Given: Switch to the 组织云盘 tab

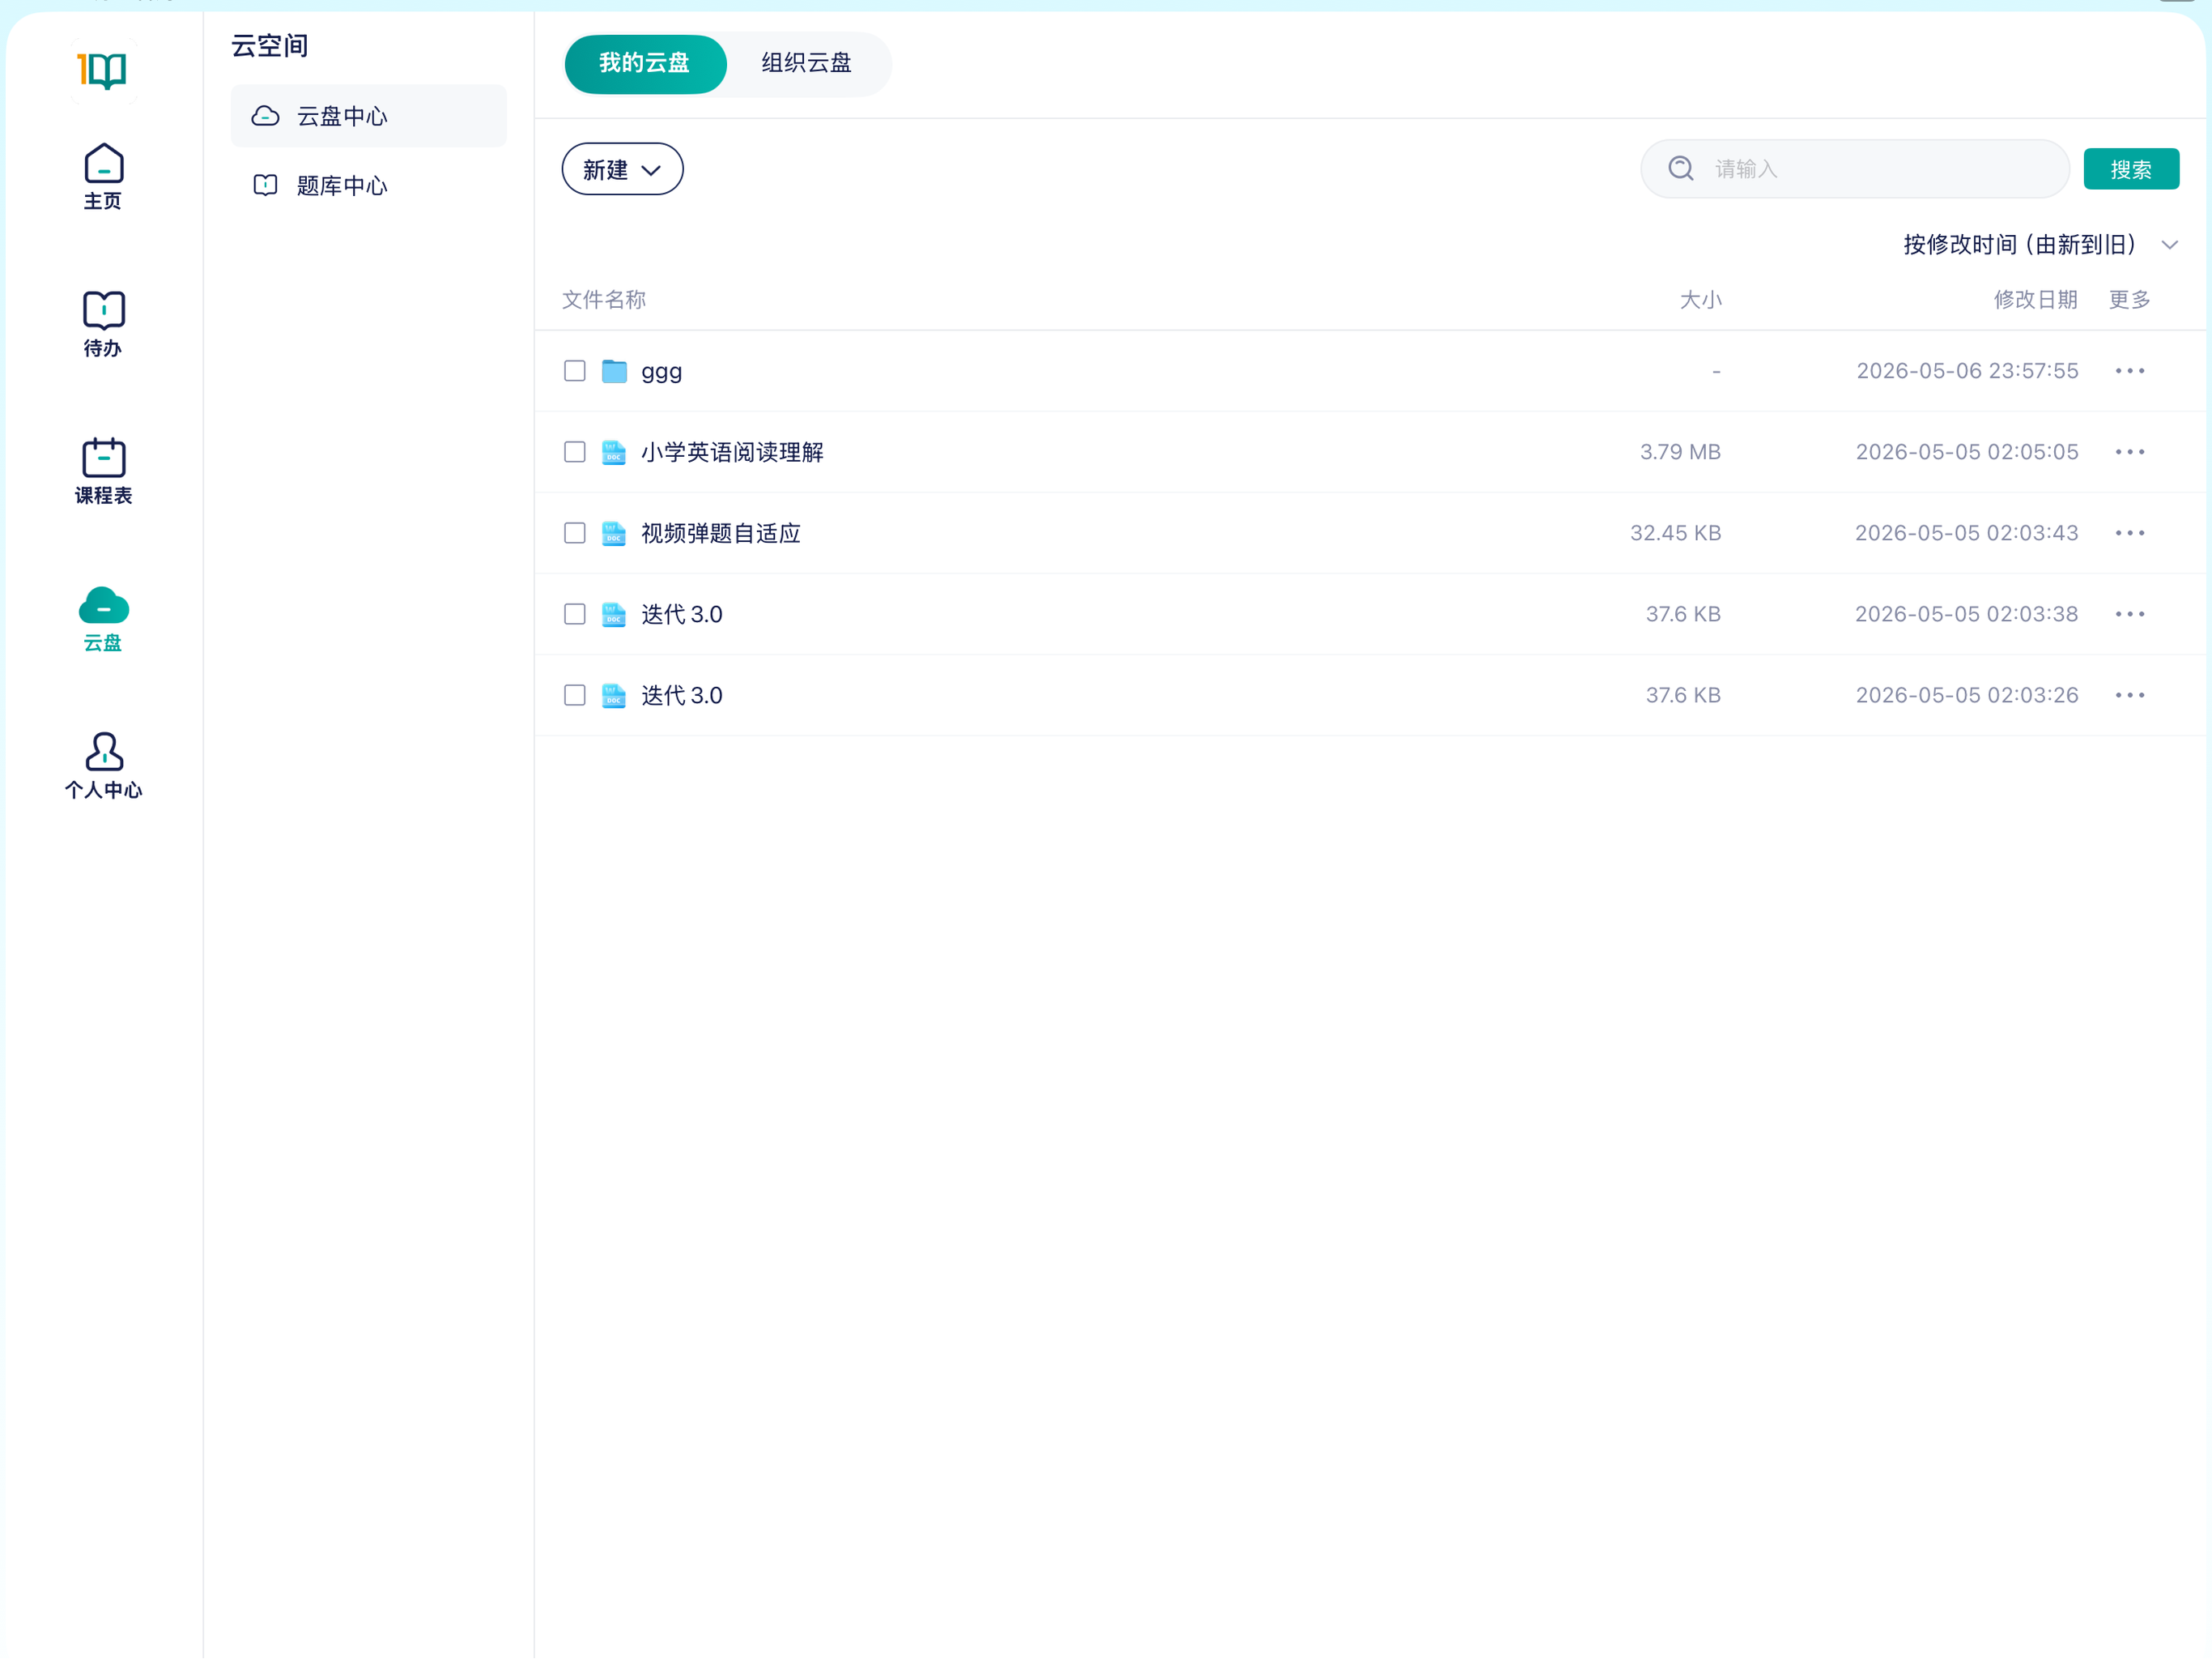Looking at the screenshot, I should (x=806, y=63).
